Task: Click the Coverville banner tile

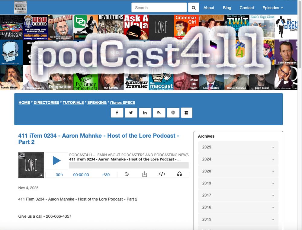Action: pos(61,27)
